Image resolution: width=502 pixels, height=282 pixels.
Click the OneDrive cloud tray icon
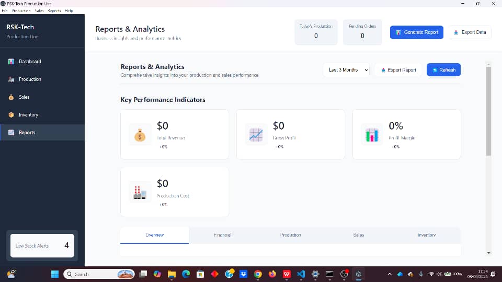click(400, 274)
